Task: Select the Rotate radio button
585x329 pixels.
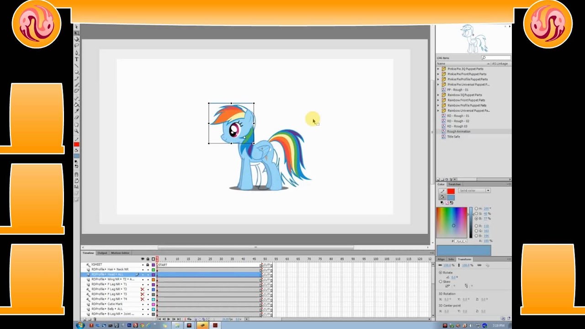Action: point(441,272)
